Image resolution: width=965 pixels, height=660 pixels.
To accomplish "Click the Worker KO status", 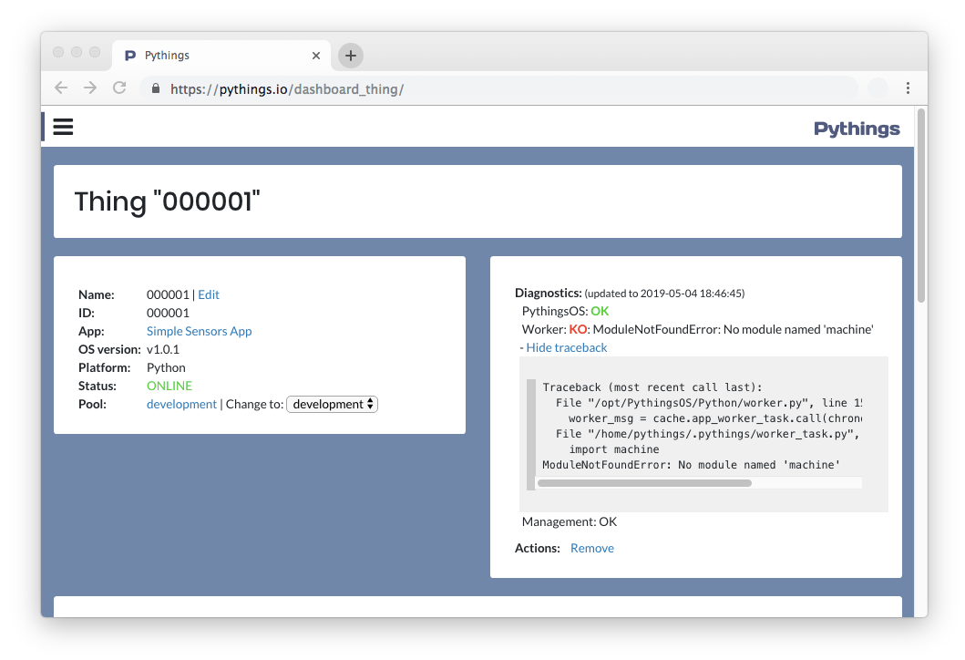I will [578, 329].
